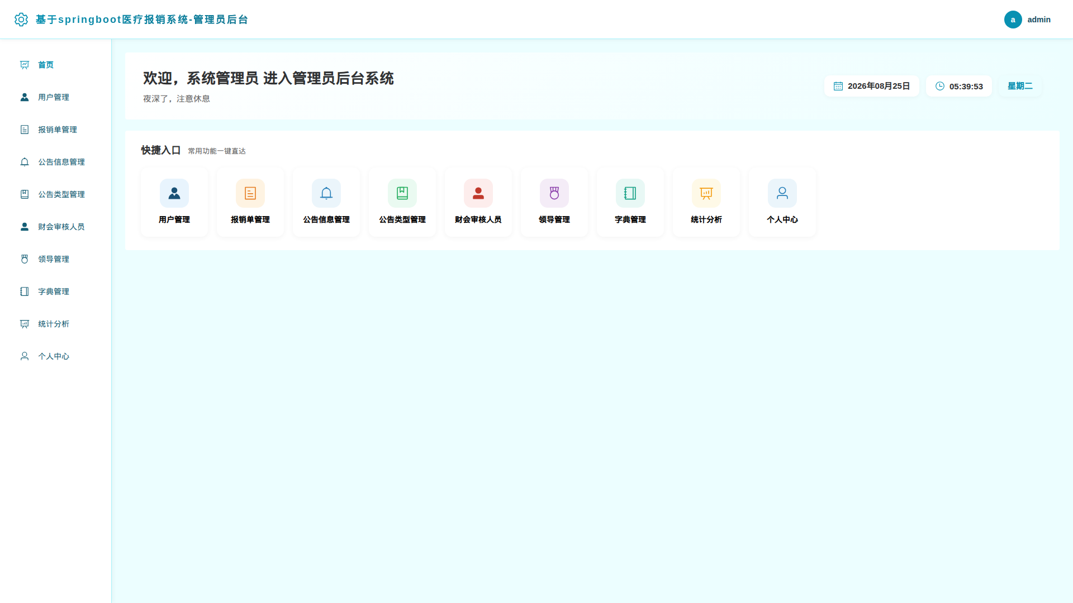Click the 个人中心 quick-entry card label
Screen dimensions: 1073x603
pyautogui.click(x=782, y=219)
